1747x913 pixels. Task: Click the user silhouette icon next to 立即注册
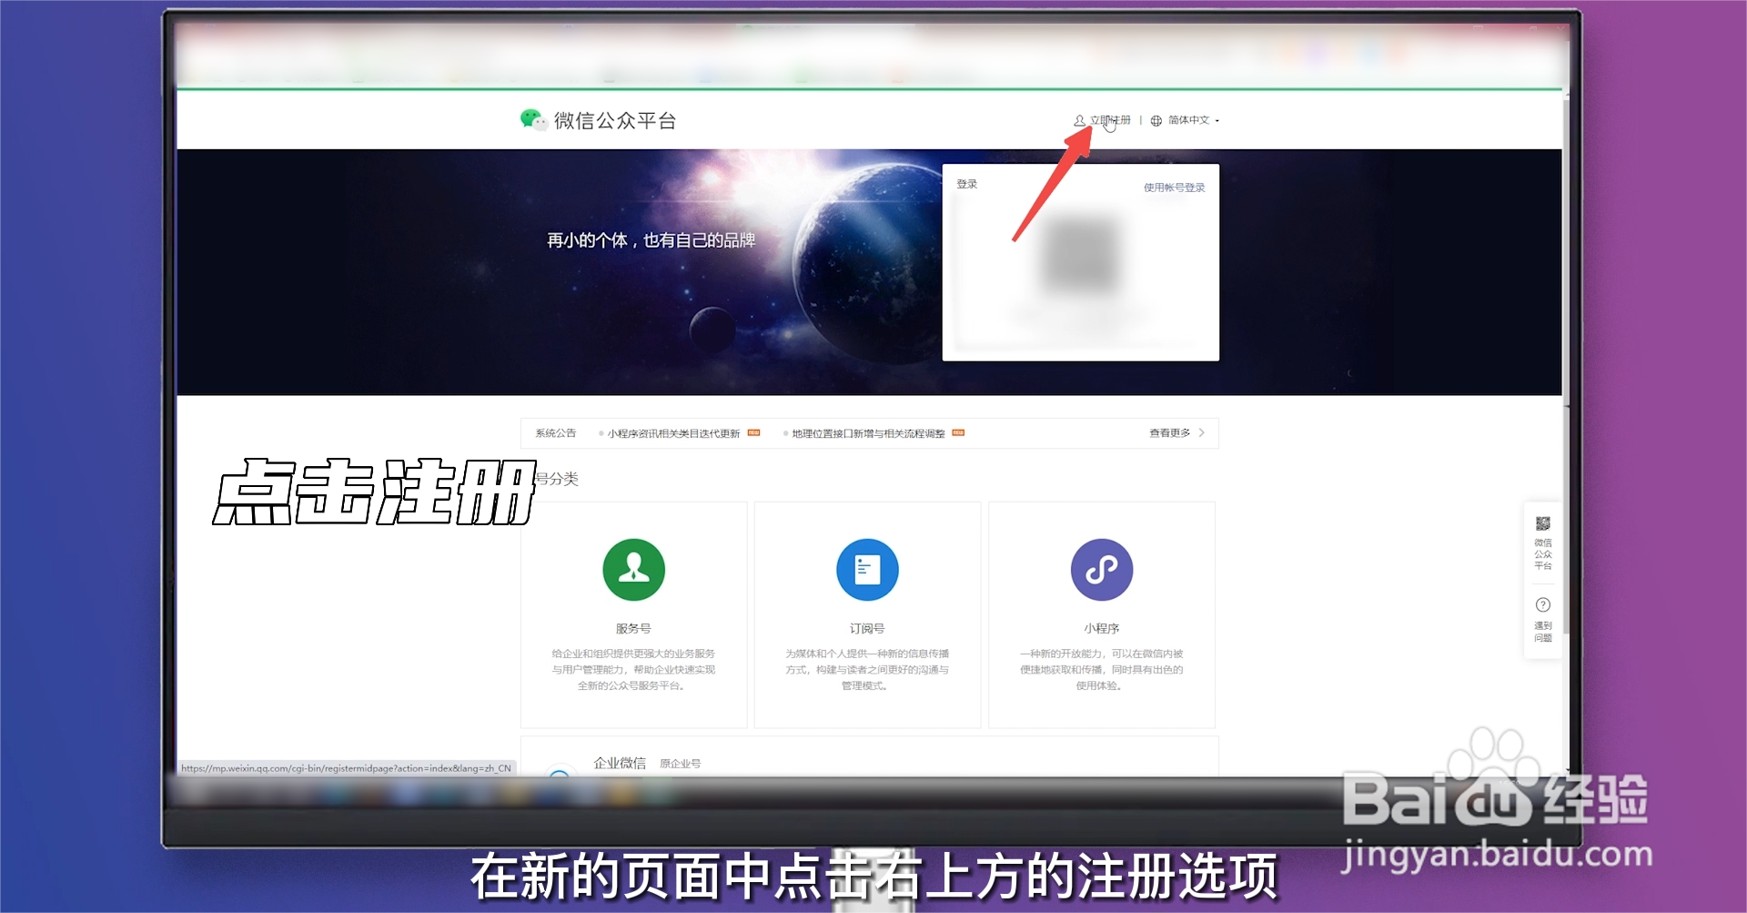click(x=1078, y=119)
